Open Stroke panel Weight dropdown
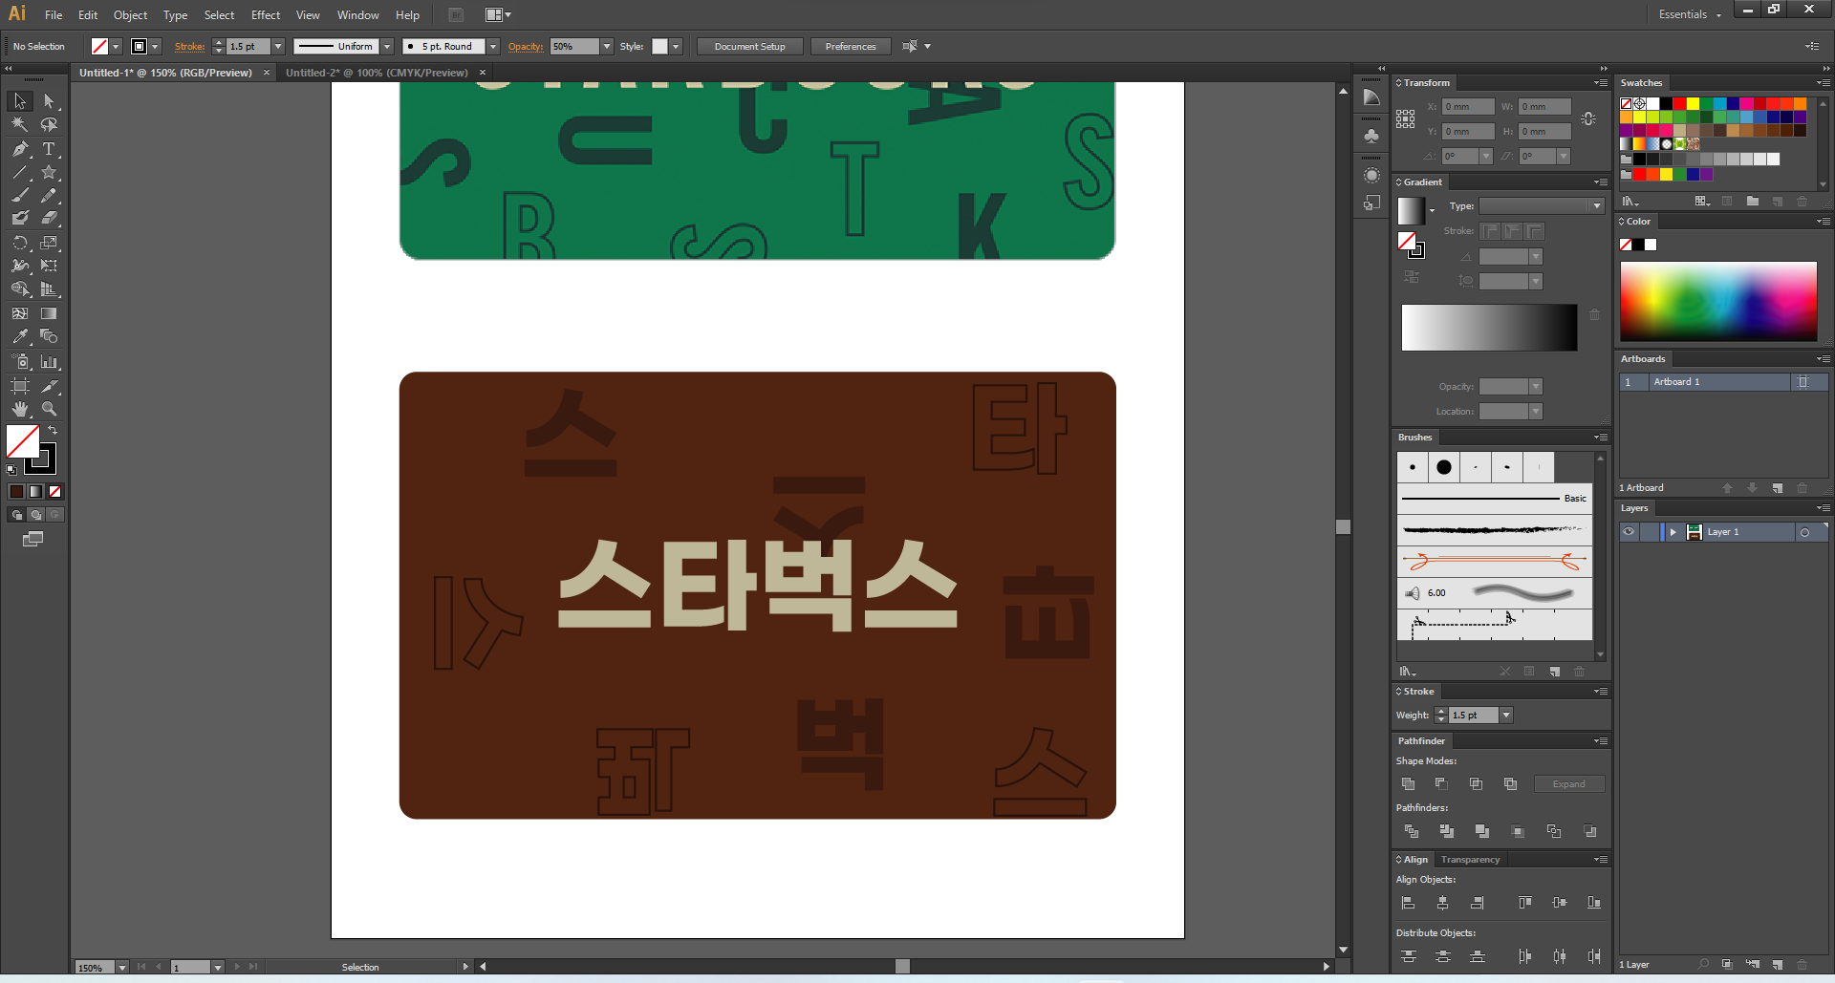The image size is (1835, 983). (1506, 716)
